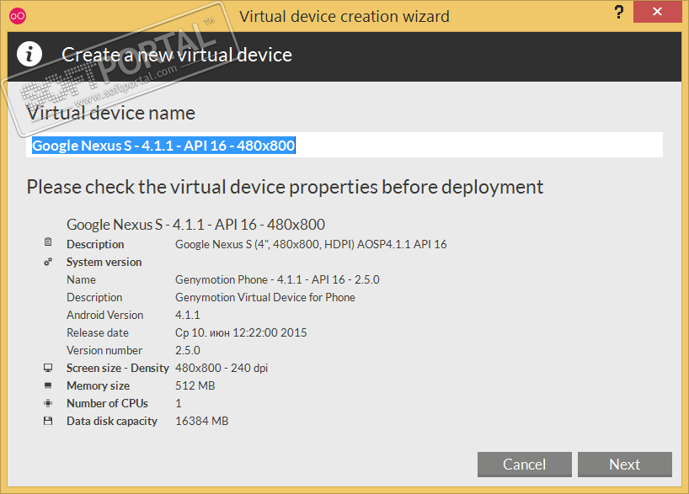
Task: Click the clipboard icon beside Description
Action: click(x=48, y=243)
